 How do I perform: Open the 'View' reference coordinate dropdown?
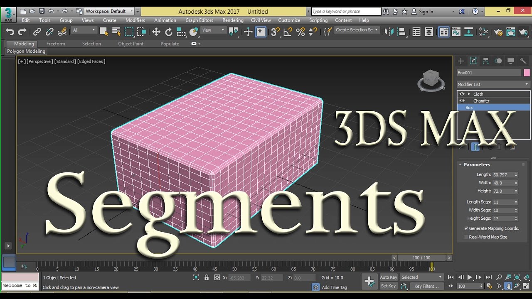pyautogui.click(x=213, y=30)
